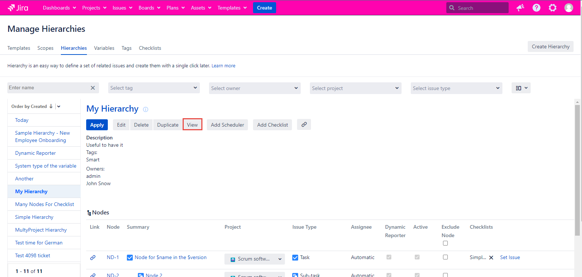
Task: Open Jira settings gear icon
Action: click(x=552, y=8)
